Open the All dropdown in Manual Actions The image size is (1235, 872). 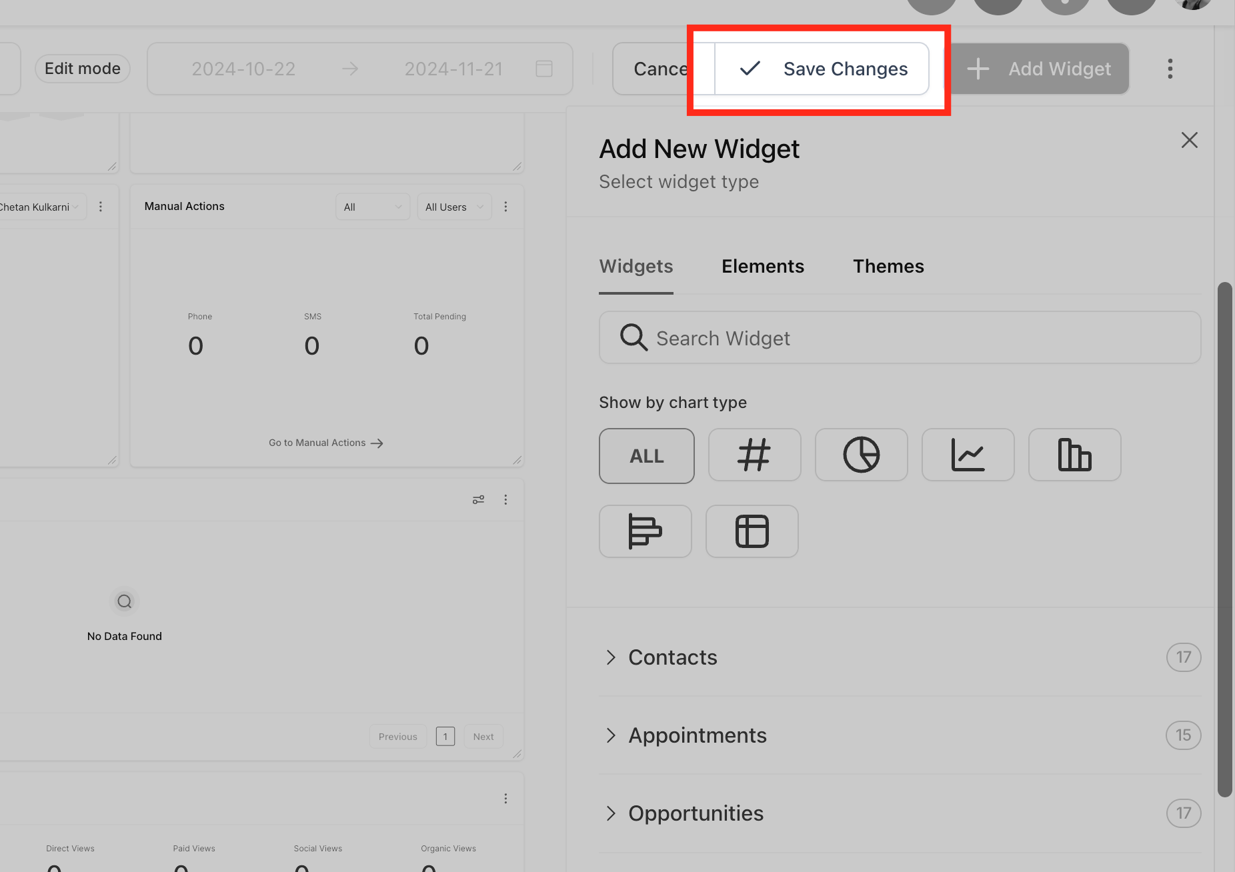tap(373, 207)
